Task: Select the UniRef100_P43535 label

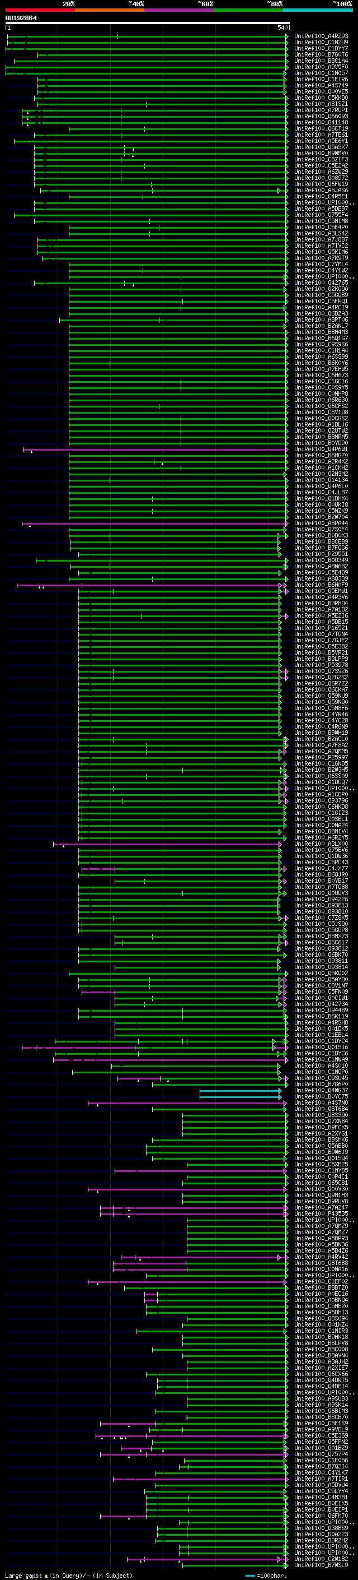Action: pos(321,1214)
